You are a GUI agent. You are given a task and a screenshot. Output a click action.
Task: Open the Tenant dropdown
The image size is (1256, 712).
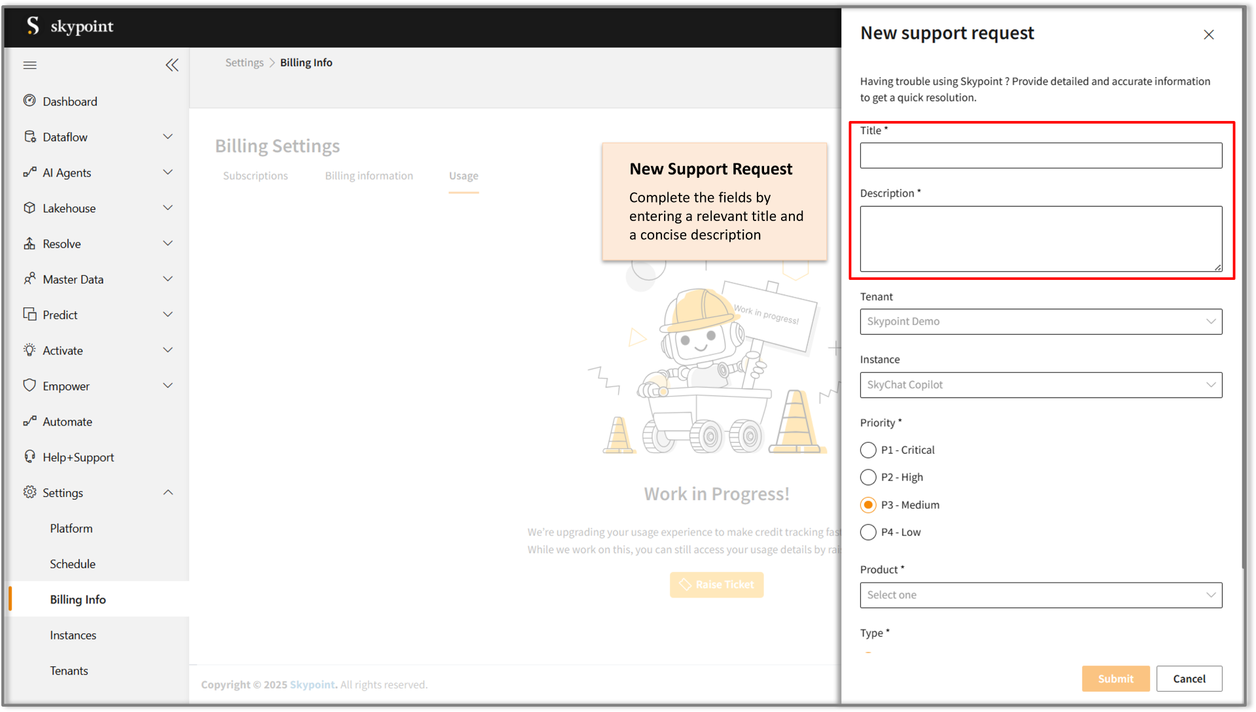click(x=1040, y=322)
